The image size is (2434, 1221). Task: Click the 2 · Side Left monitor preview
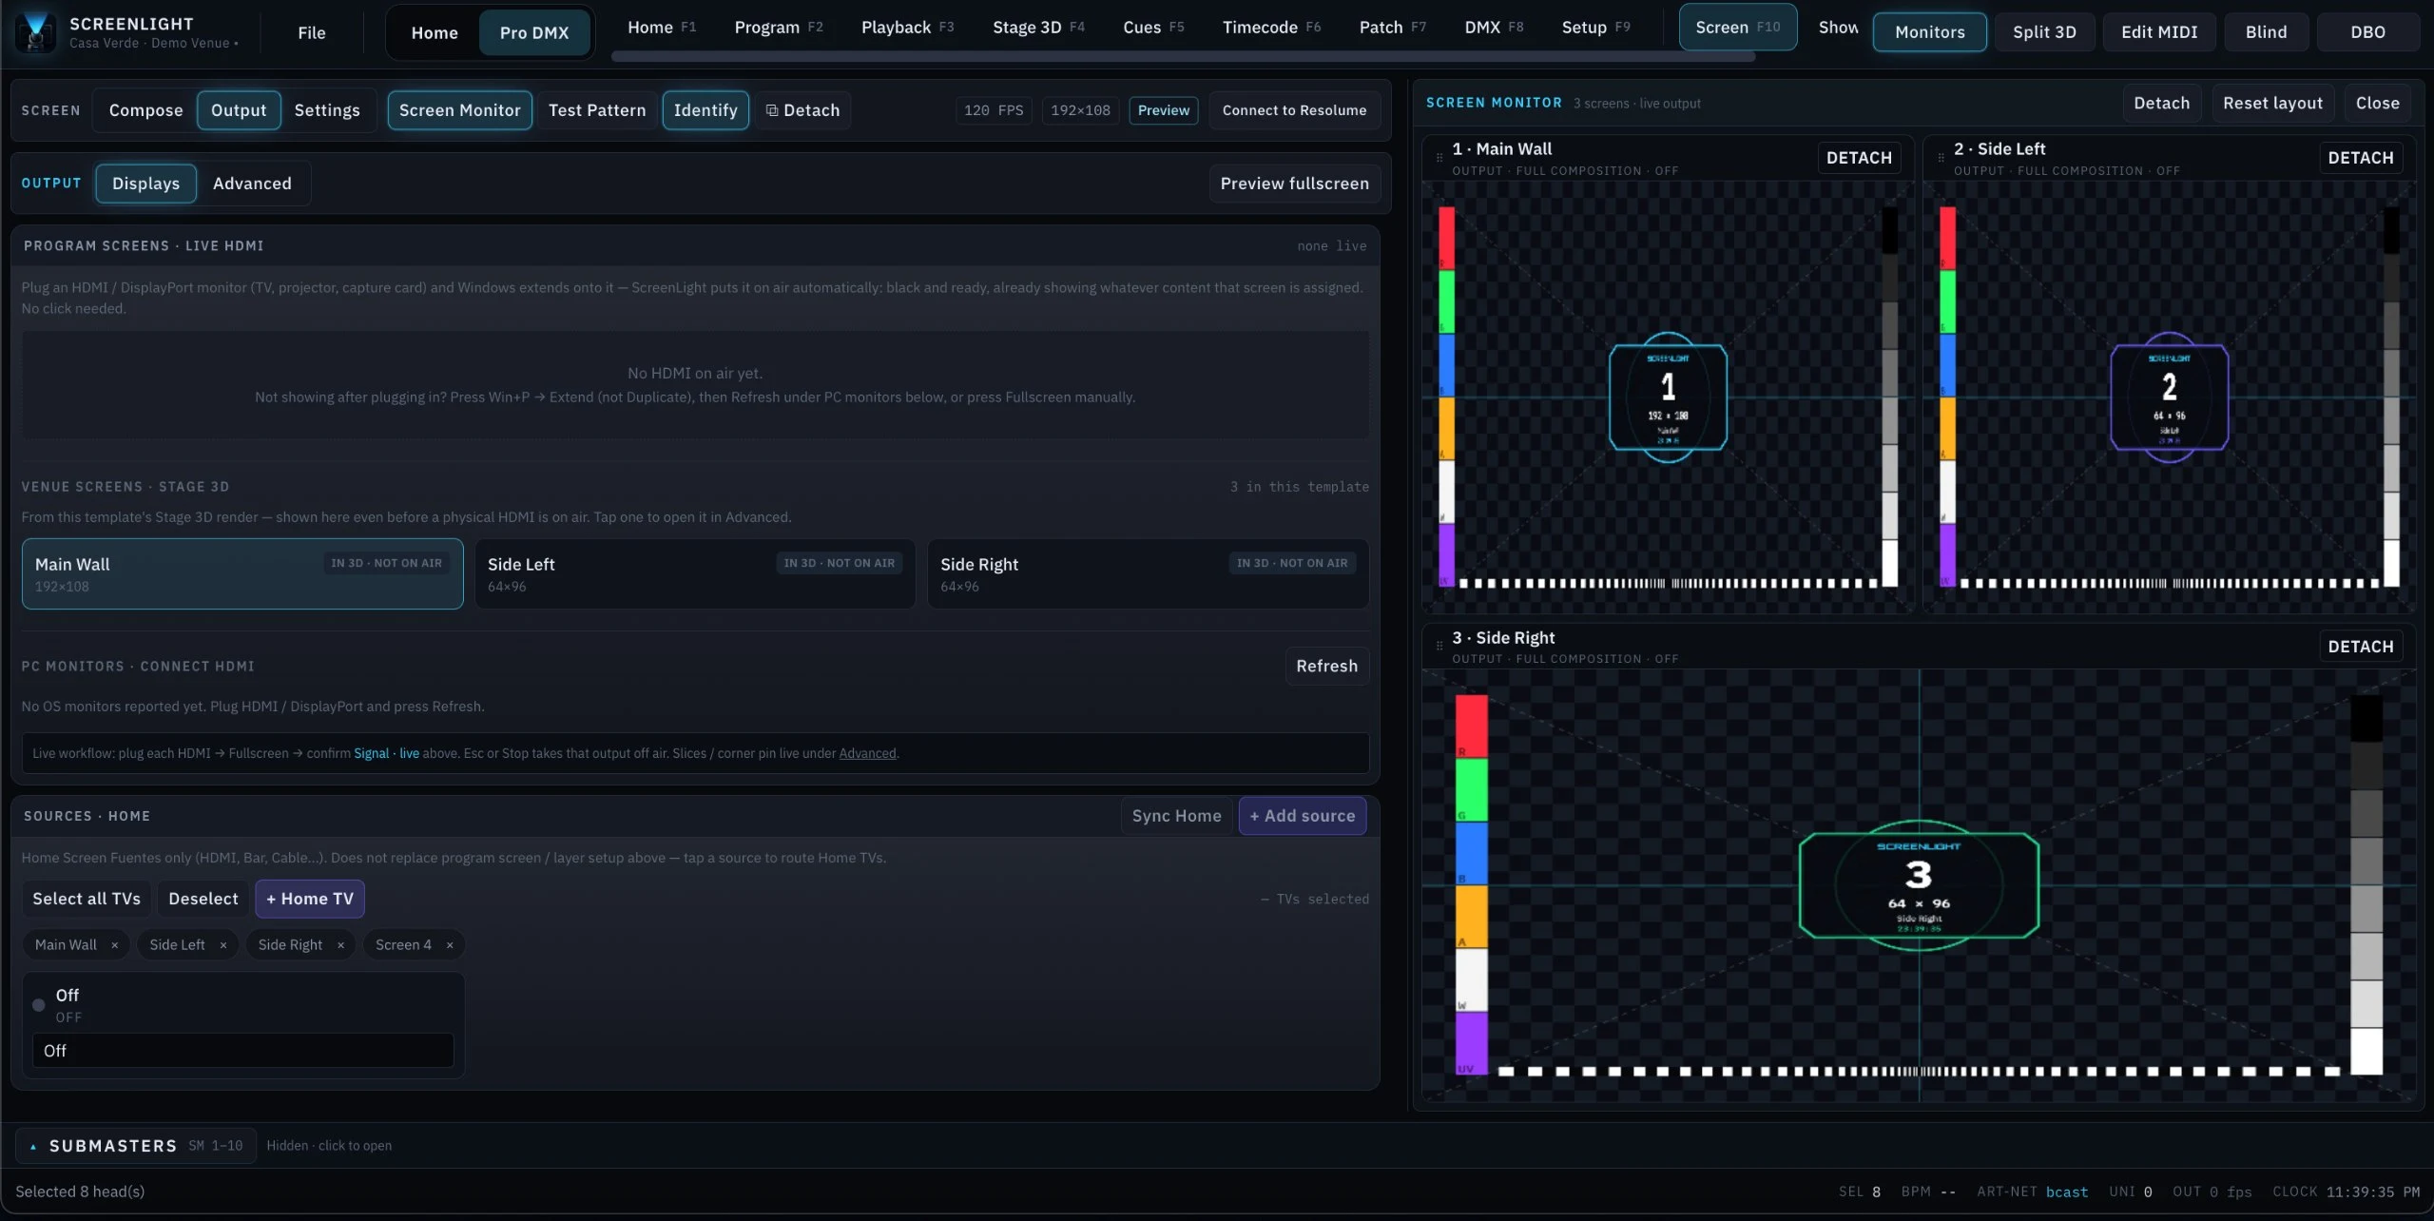click(x=2169, y=397)
